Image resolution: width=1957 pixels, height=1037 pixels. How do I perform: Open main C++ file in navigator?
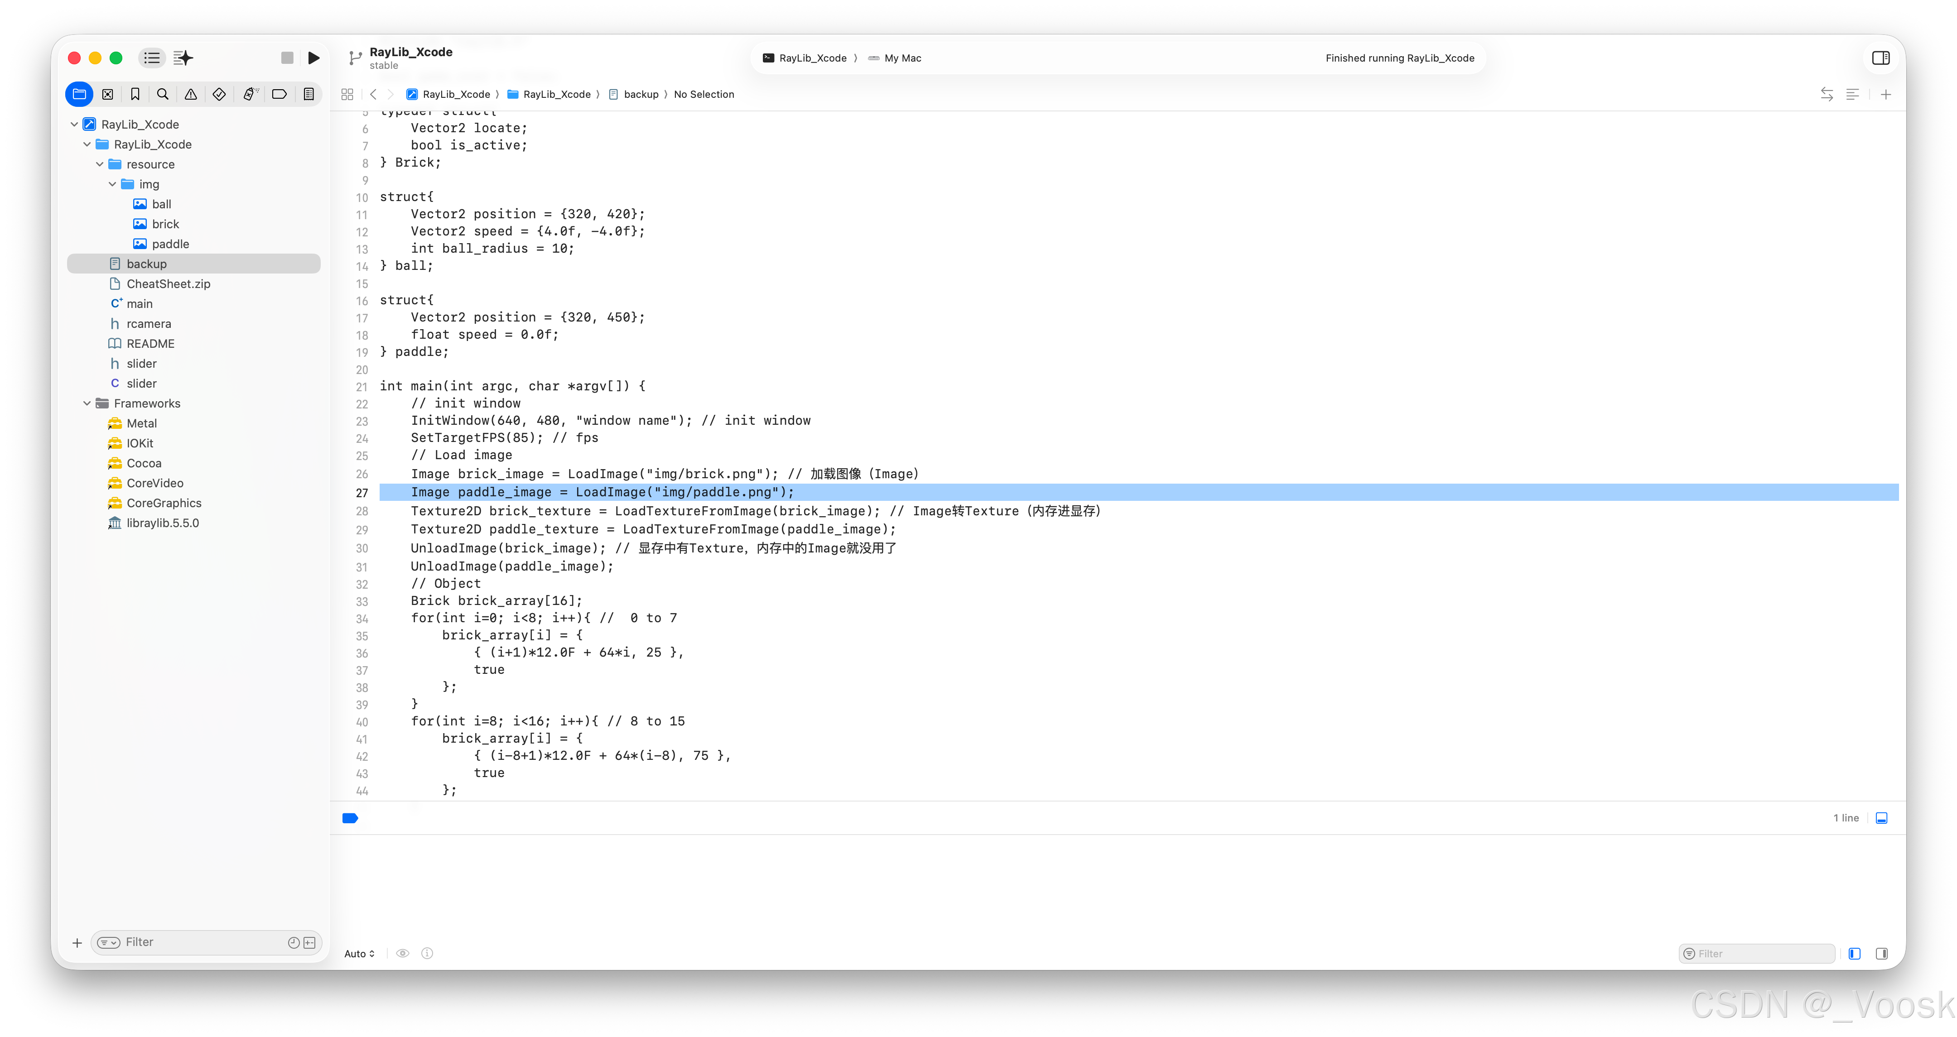coord(140,304)
